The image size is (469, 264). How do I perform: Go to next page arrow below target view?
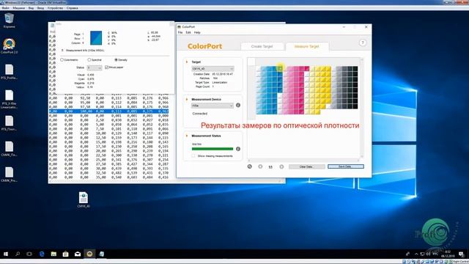(281, 166)
